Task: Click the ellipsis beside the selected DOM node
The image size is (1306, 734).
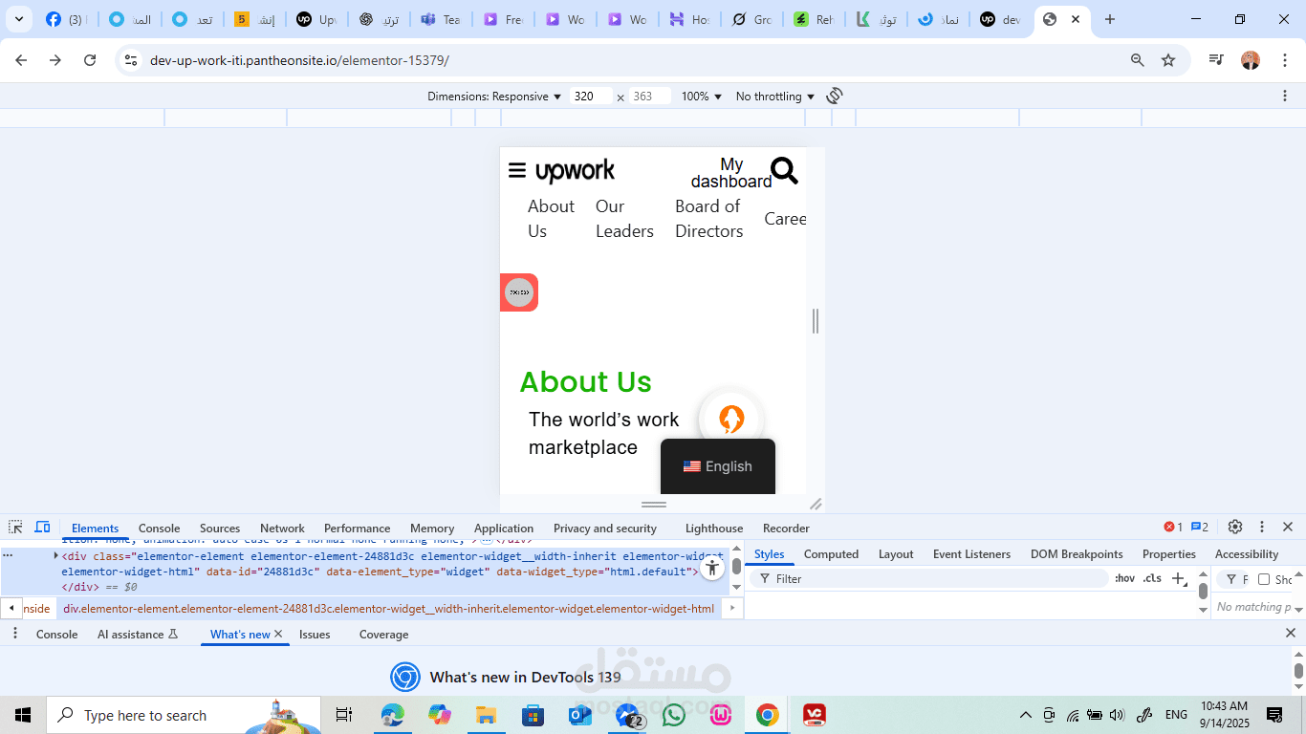Action: (x=9, y=554)
